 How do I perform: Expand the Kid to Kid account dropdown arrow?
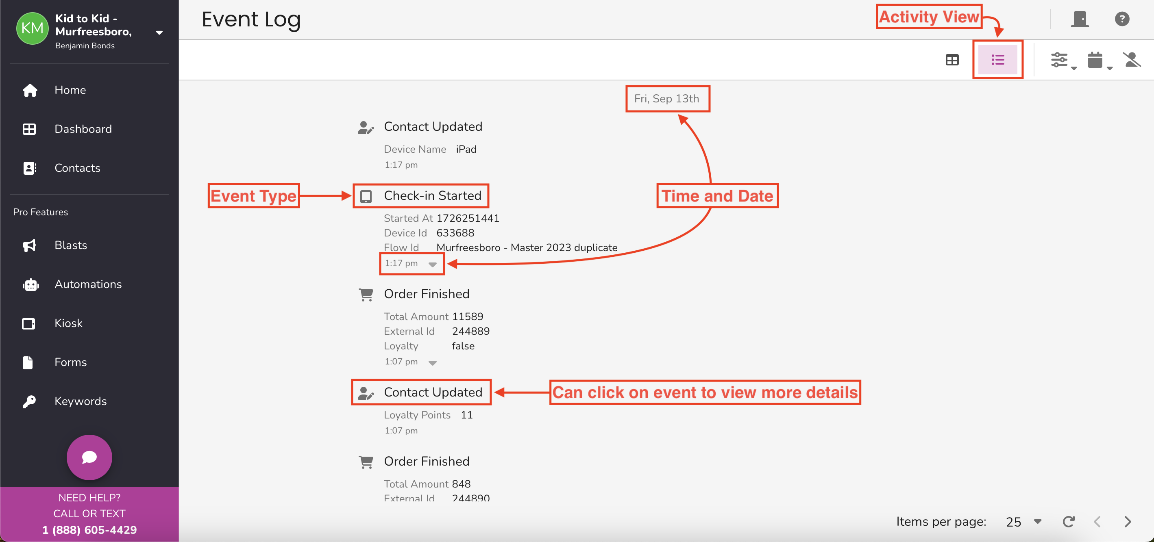159,32
